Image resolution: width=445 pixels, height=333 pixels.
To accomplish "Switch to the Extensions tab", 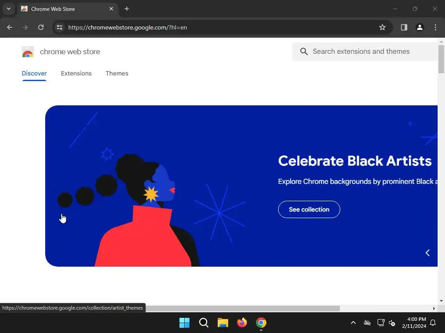I will tap(76, 74).
